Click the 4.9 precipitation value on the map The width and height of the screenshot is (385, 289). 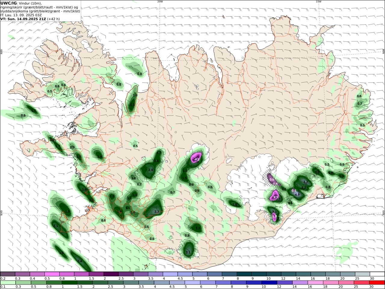click(297, 194)
